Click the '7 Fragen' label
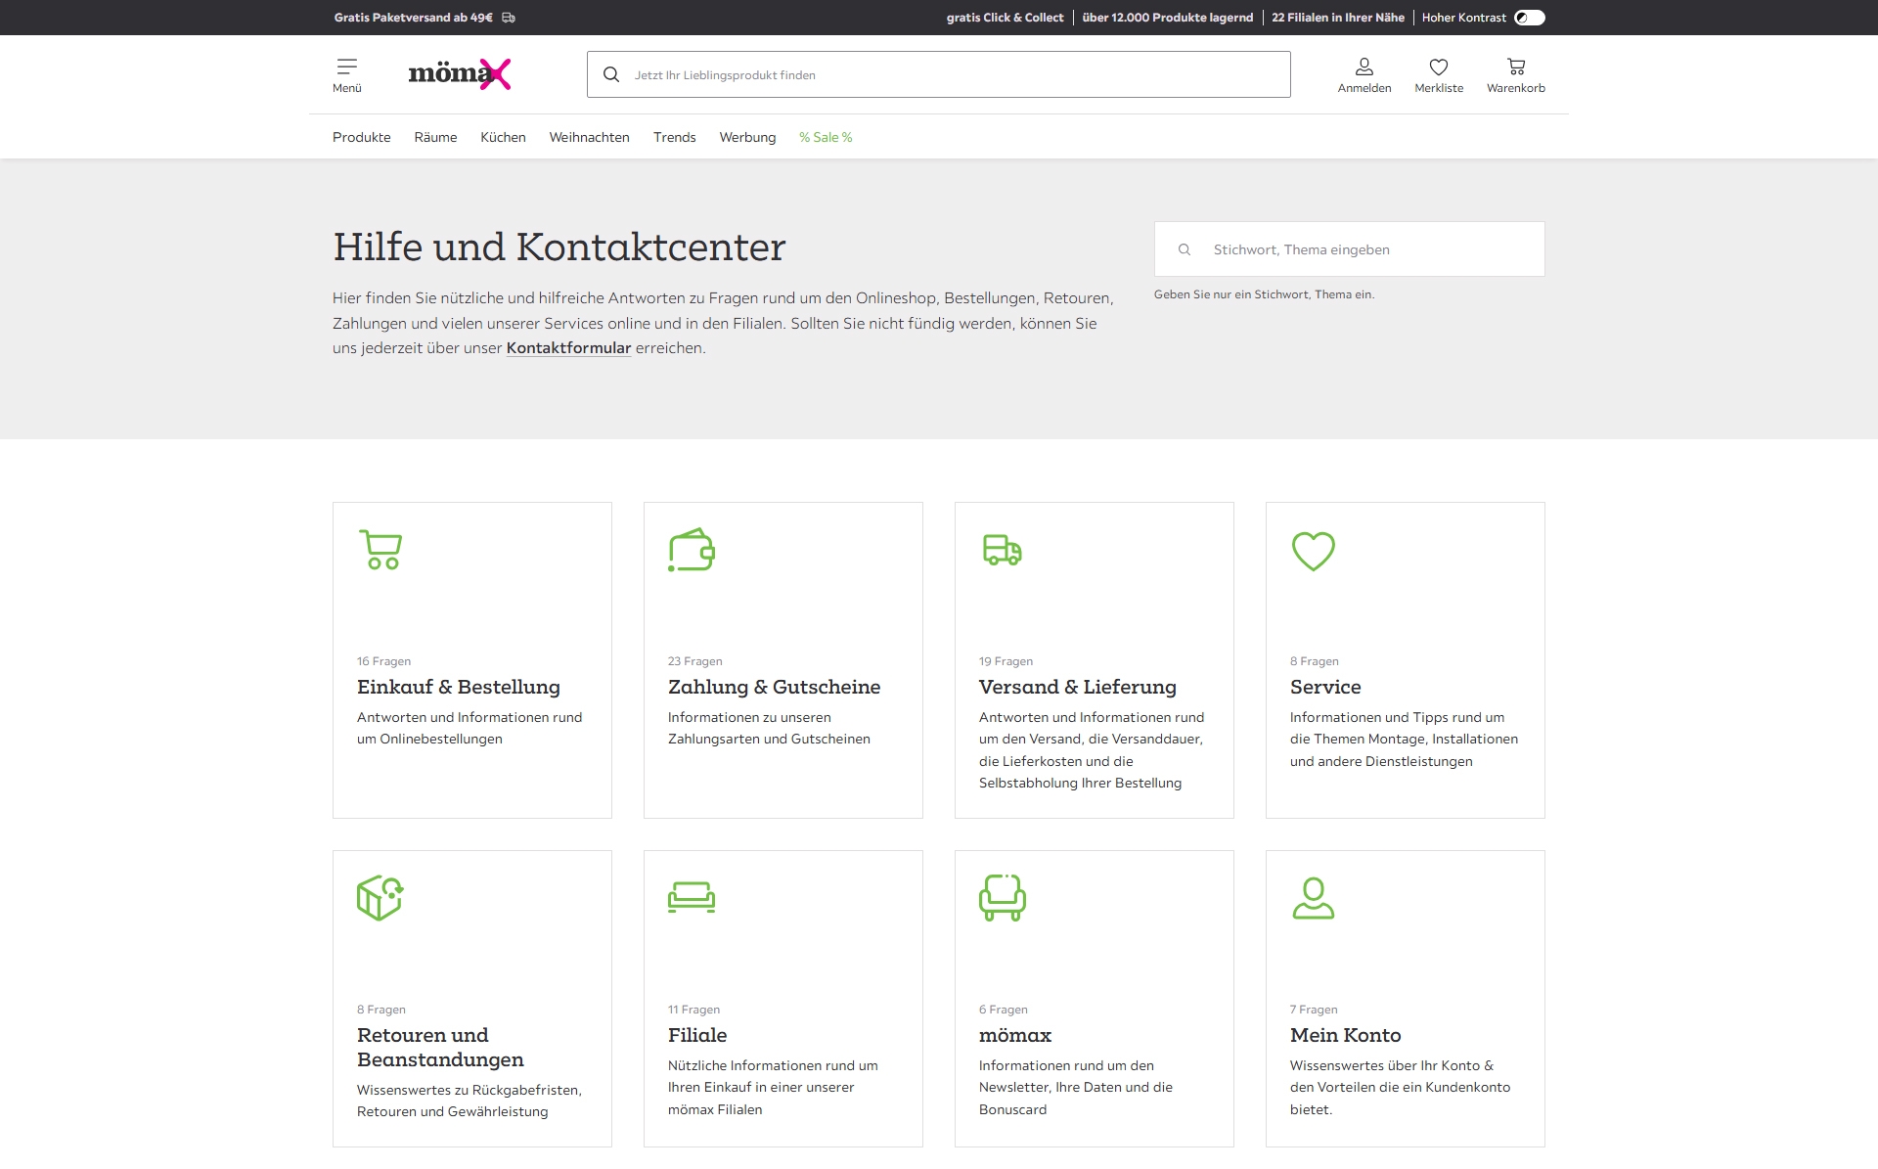Image resolution: width=1878 pixels, height=1169 pixels. 1314,1010
